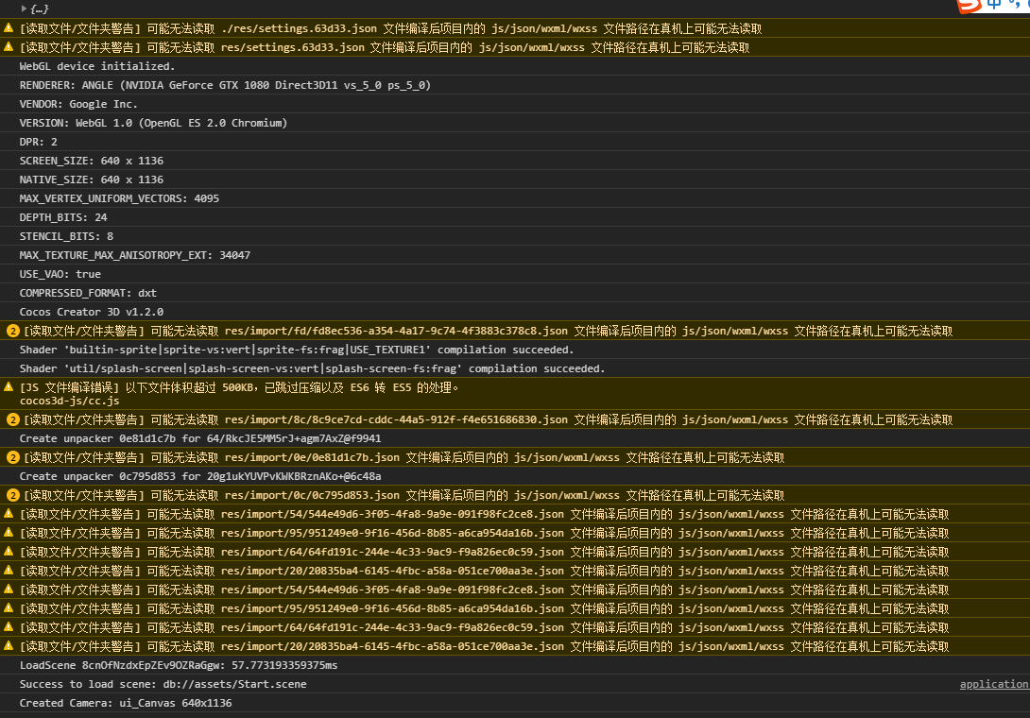This screenshot has height=718, width=1030.
Task: Click the "WebGL device initialized." log line
Action: [x=96, y=66]
